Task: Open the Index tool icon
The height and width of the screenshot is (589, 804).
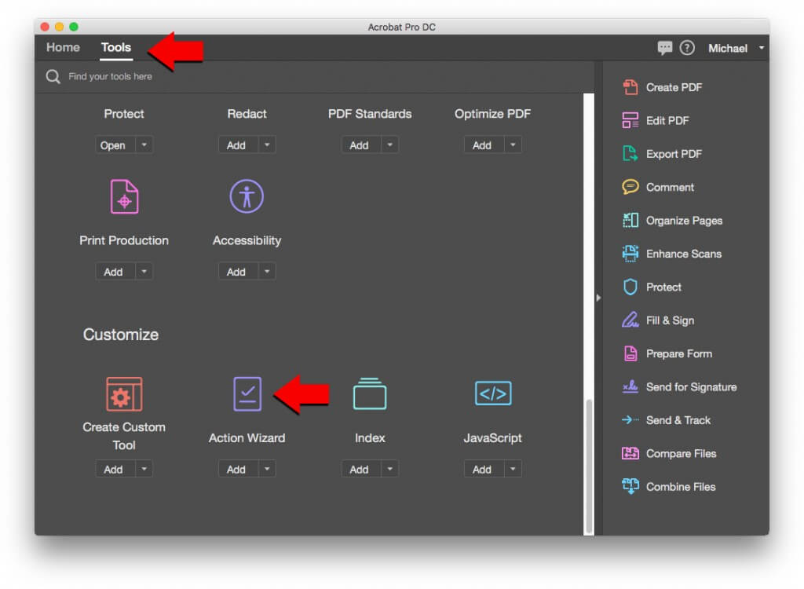Action: click(x=370, y=394)
